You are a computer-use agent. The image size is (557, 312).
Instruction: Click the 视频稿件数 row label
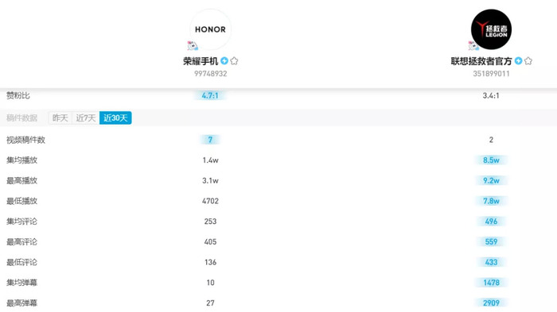click(25, 140)
